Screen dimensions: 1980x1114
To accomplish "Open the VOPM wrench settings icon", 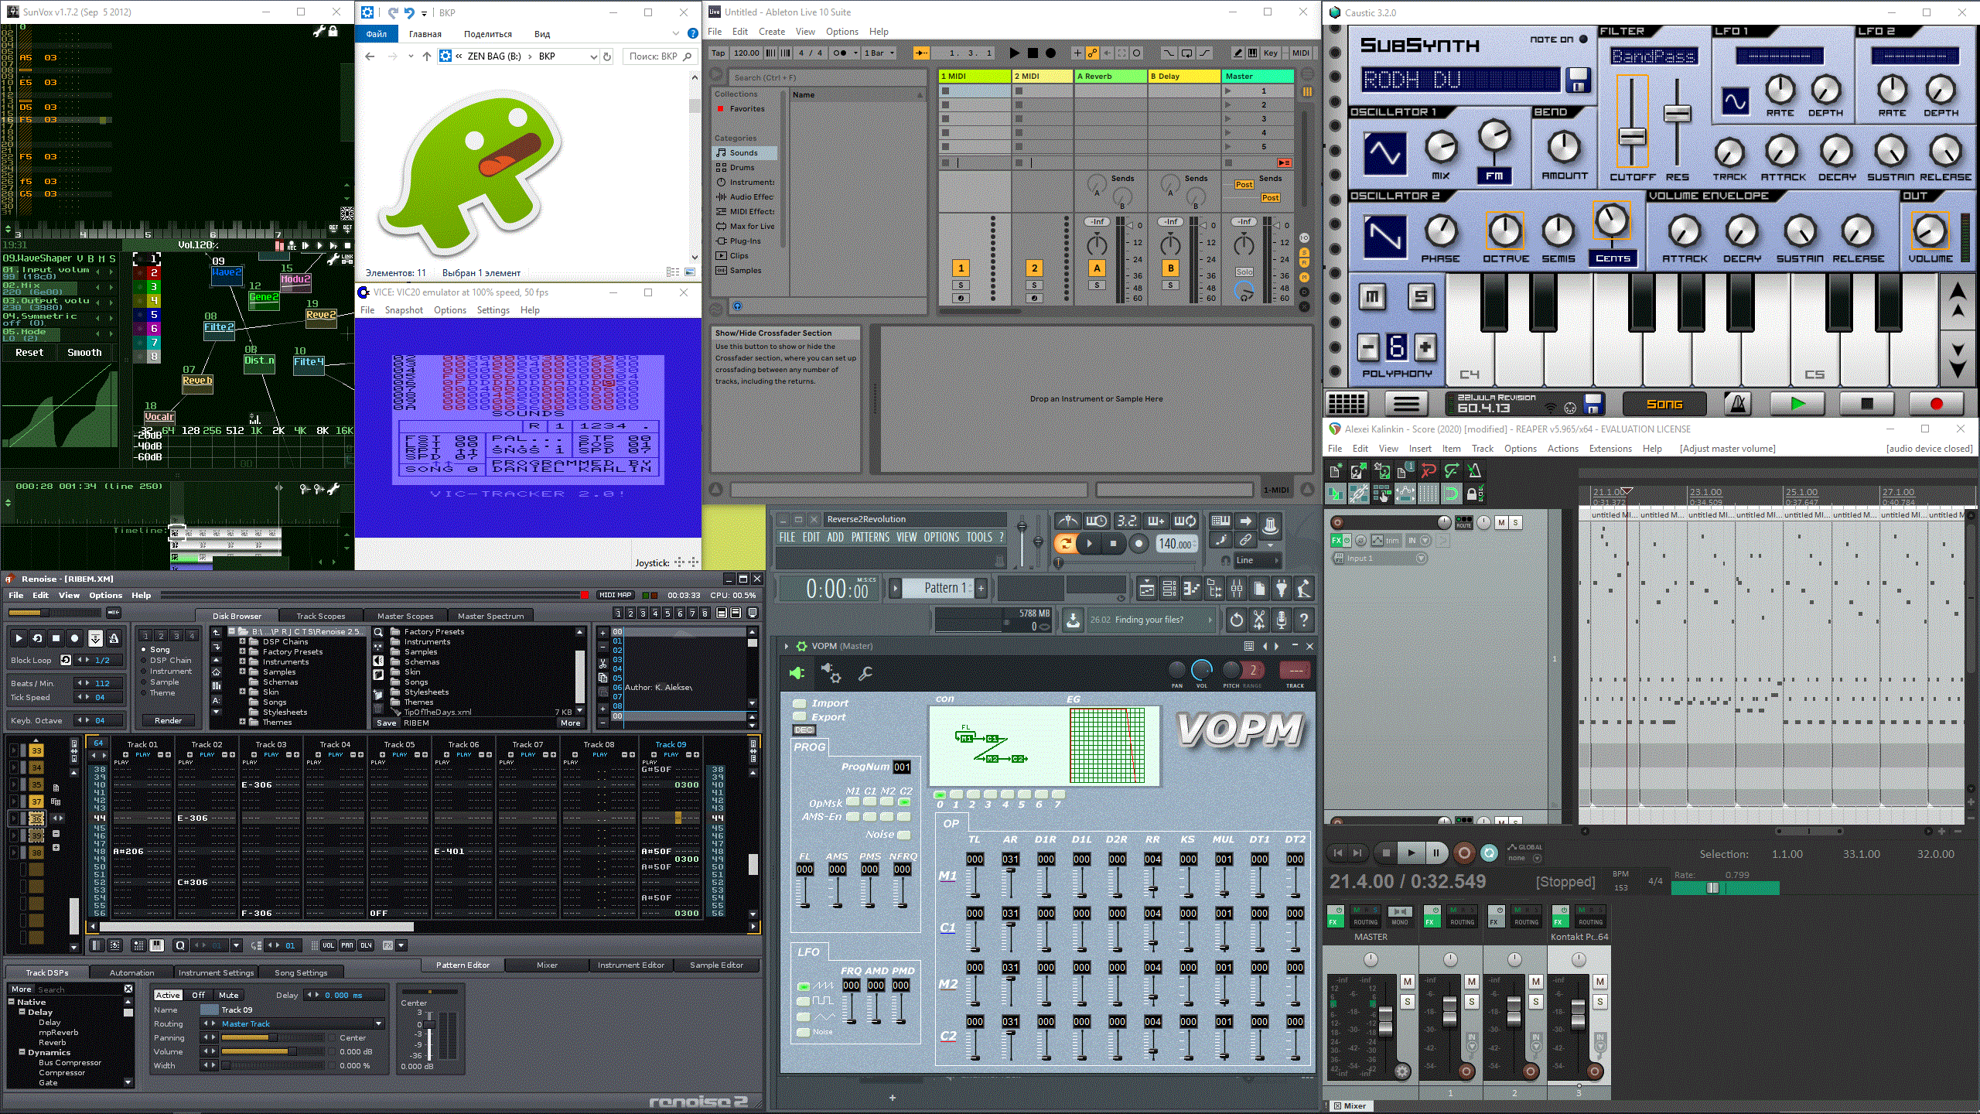I will click(x=865, y=674).
